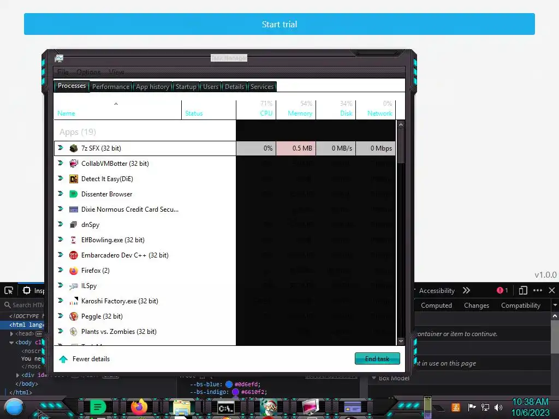Click the Plants vs. Zombies icon
The image size is (559, 419).
74,332
